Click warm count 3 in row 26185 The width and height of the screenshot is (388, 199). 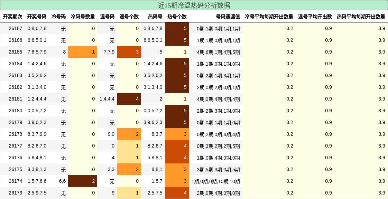tap(129, 52)
